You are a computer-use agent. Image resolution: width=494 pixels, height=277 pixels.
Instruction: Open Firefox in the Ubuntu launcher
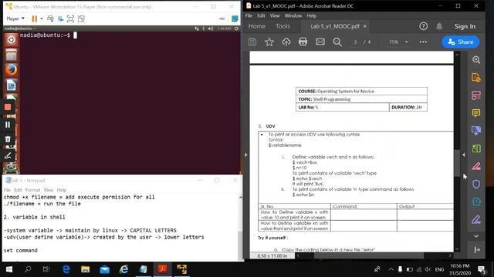pyautogui.click(x=11, y=70)
